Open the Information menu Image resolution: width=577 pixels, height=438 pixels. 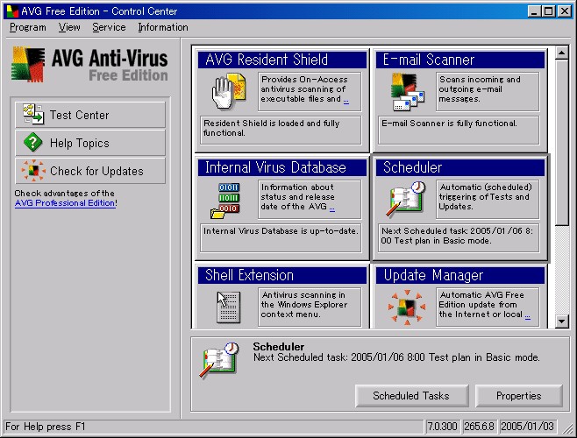pyautogui.click(x=163, y=27)
